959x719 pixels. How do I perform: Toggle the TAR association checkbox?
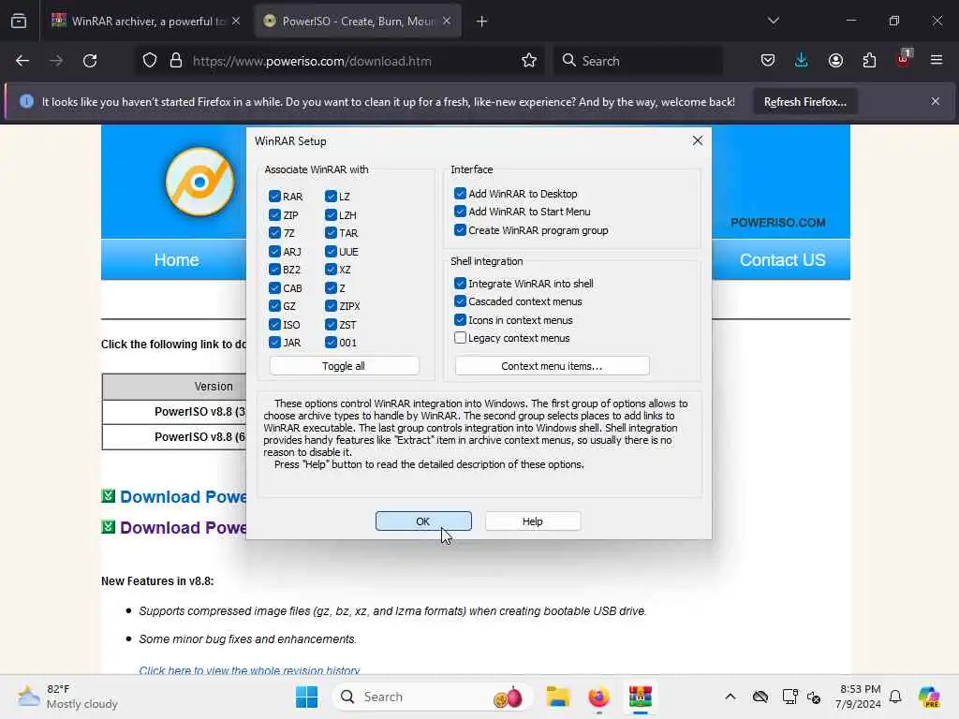point(331,233)
